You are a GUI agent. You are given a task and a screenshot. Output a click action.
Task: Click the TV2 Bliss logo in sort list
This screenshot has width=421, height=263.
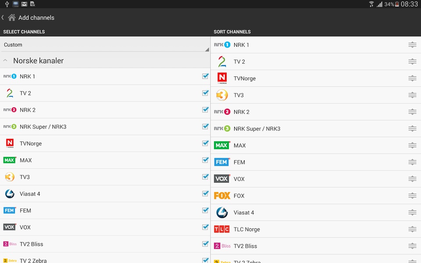(x=222, y=246)
